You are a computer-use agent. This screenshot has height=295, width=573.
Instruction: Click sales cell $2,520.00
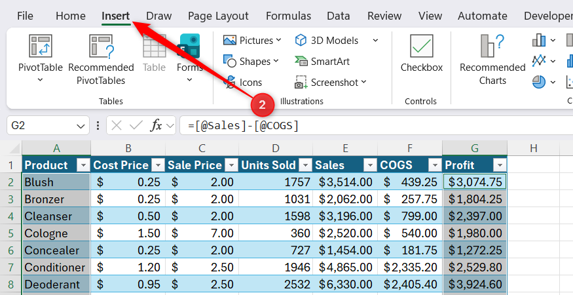pos(345,233)
